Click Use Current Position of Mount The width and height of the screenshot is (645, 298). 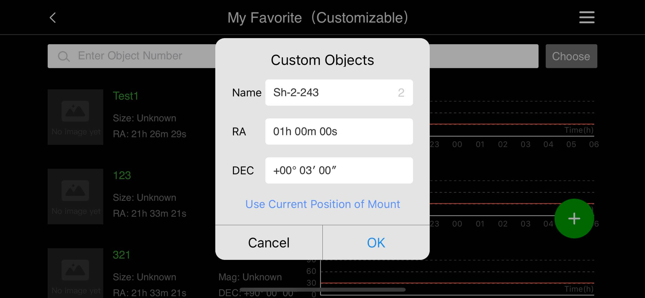(322, 204)
